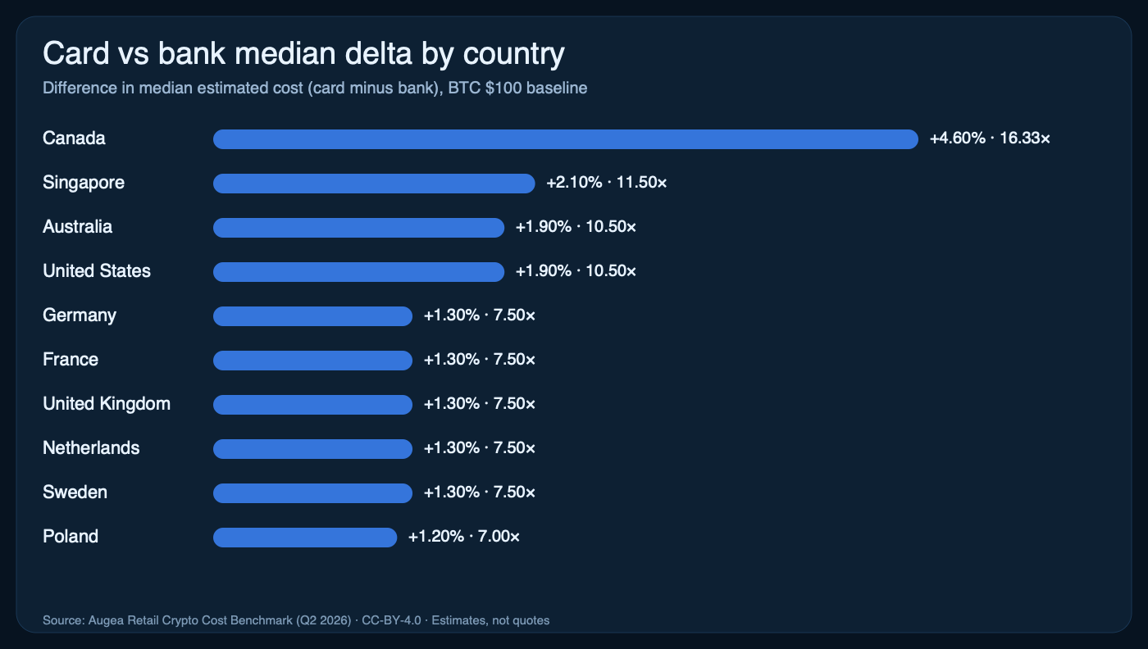Click the Canada country label
The image size is (1148, 649).
(x=74, y=138)
